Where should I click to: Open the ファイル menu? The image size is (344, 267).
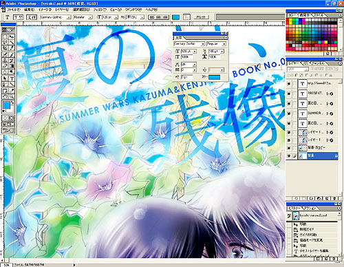(14, 10)
